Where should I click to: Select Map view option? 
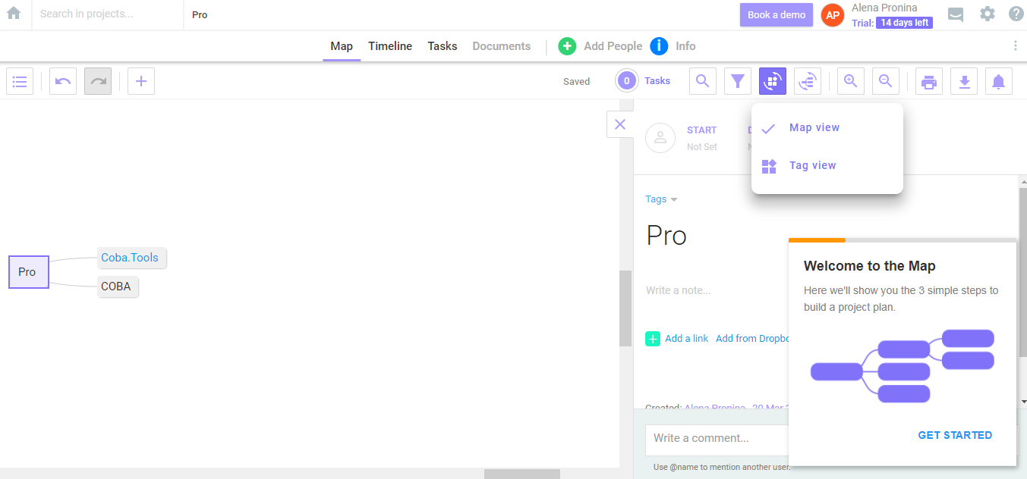[827, 128]
